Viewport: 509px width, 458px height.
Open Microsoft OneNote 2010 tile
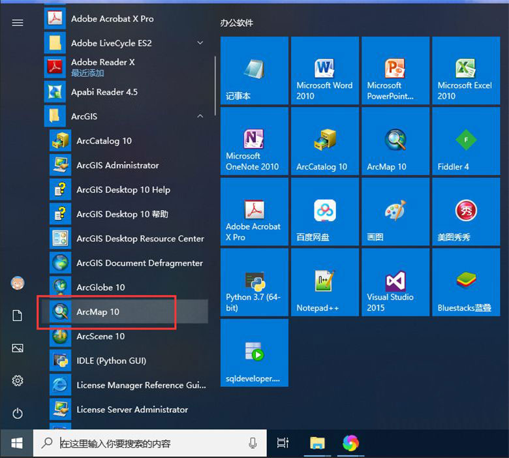coord(254,141)
